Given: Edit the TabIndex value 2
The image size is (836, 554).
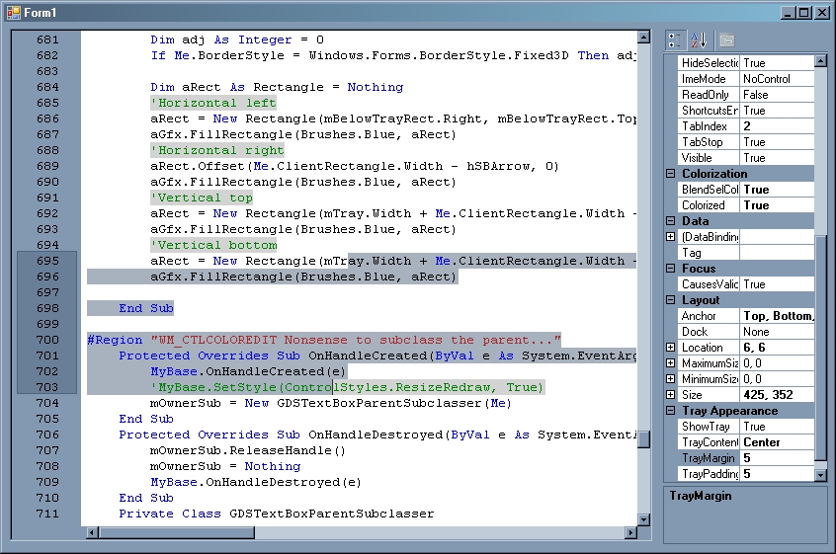Looking at the screenshot, I should [777, 126].
